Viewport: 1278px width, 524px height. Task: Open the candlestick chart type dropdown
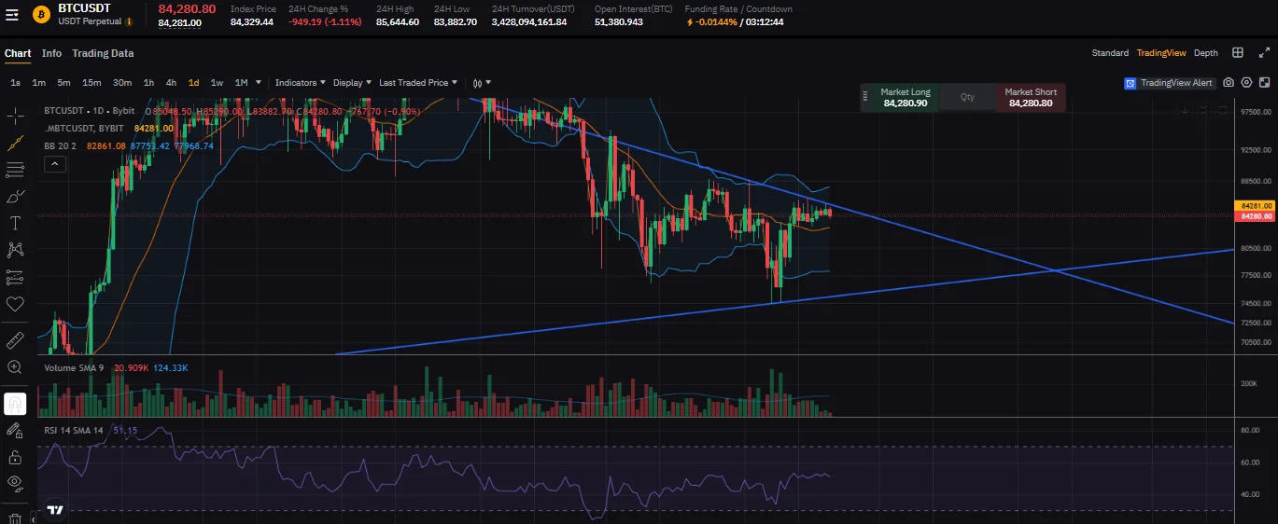click(482, 83)
